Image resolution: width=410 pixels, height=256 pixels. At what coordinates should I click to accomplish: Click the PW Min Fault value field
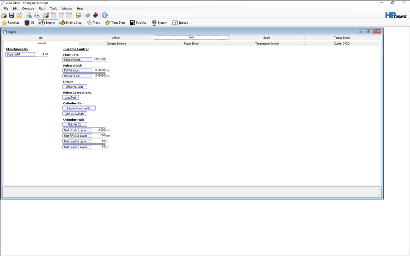coord(99,76)
